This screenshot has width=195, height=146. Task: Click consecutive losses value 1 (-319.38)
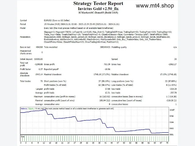(x=171, y=97)
